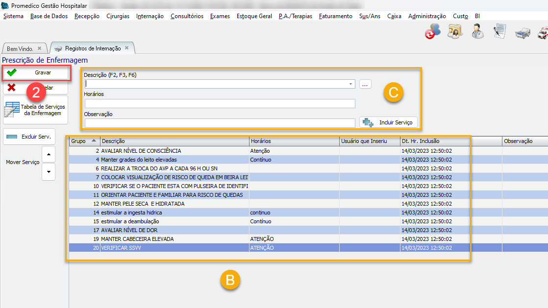Click the doctor icon in toolbar
Viewport: 548px width, 308px height.
pyautogui.click(x=477, y=31)
